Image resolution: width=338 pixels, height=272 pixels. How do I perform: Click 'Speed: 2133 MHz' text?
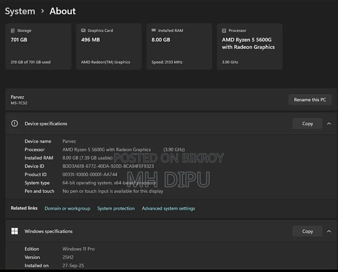click(167, 62)
